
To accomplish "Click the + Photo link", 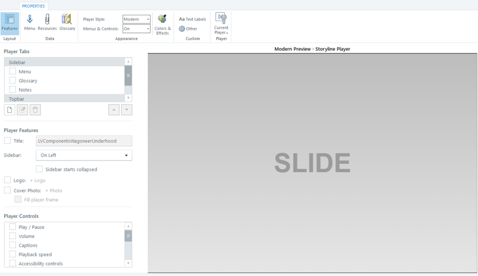I will point(54,191).
